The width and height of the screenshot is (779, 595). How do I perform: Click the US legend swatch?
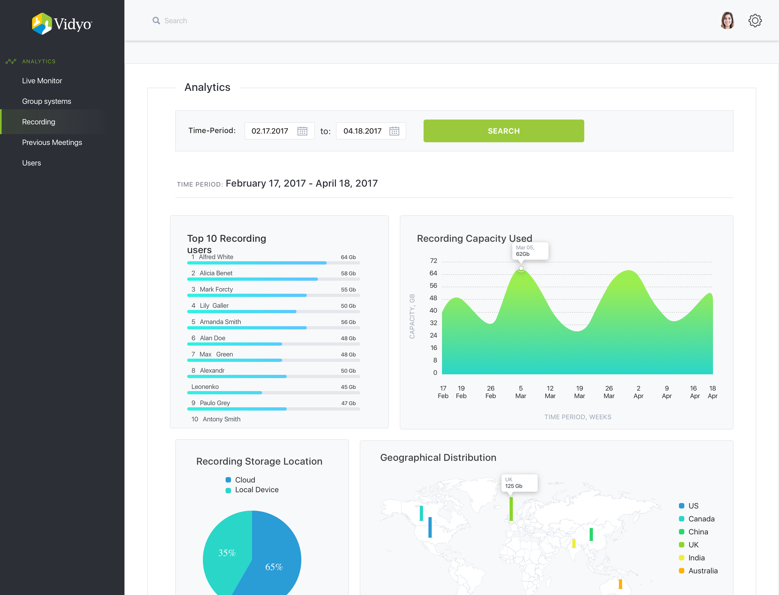coord(681,506)
